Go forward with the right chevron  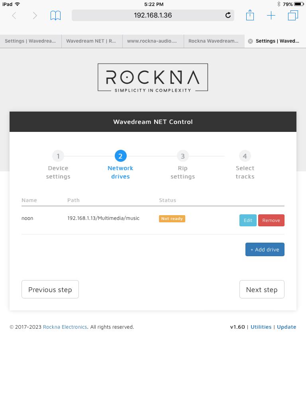(35, 16)
